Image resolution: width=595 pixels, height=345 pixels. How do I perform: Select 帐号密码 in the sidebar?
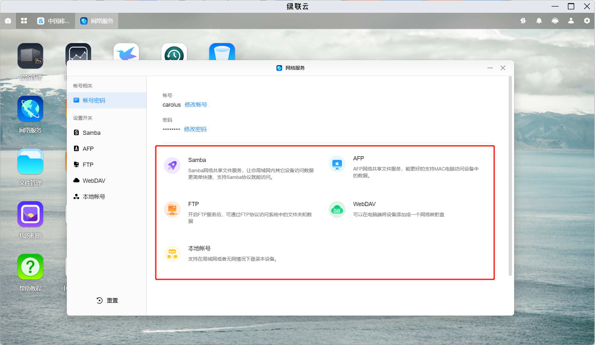pos(94,100)
